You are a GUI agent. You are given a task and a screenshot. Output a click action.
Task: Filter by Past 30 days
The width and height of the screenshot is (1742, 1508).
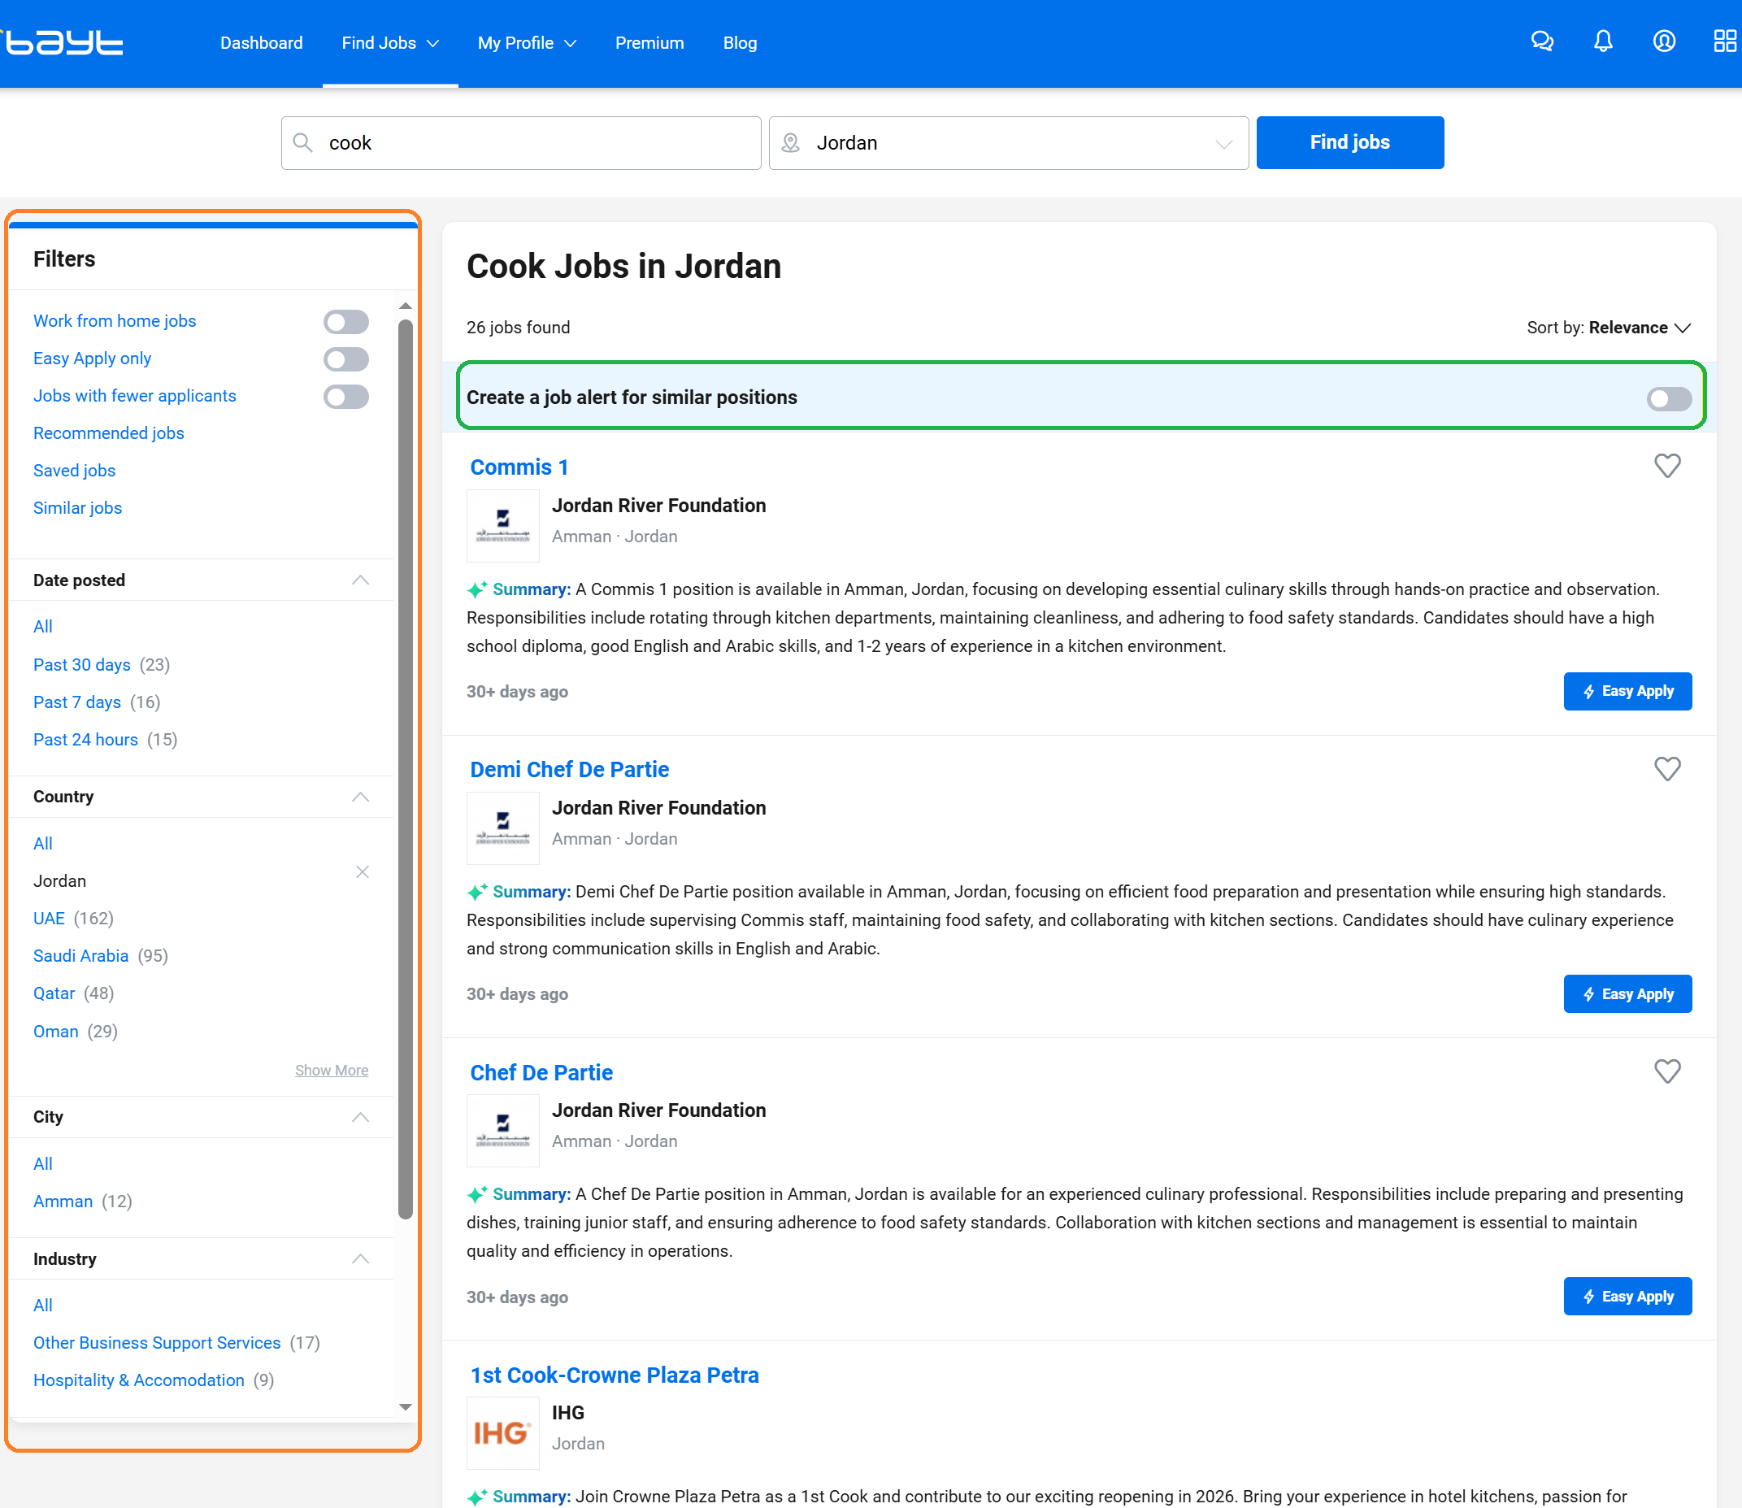coord(81,665)
